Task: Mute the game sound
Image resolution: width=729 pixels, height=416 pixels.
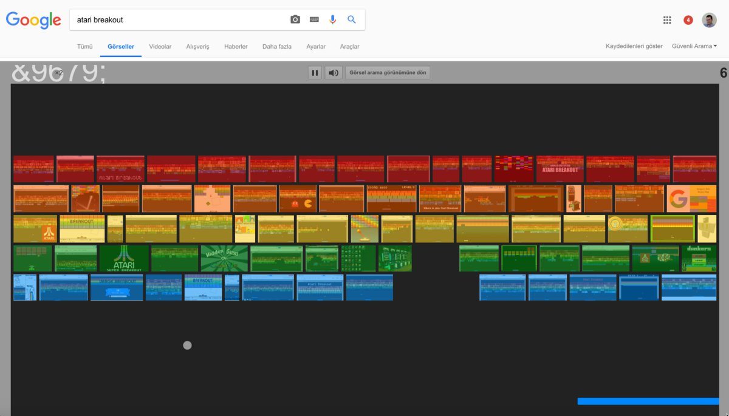Action: pos(334,73)
